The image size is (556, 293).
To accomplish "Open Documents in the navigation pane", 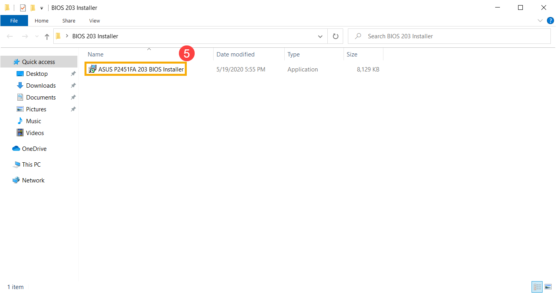I will tap(41, 98).
